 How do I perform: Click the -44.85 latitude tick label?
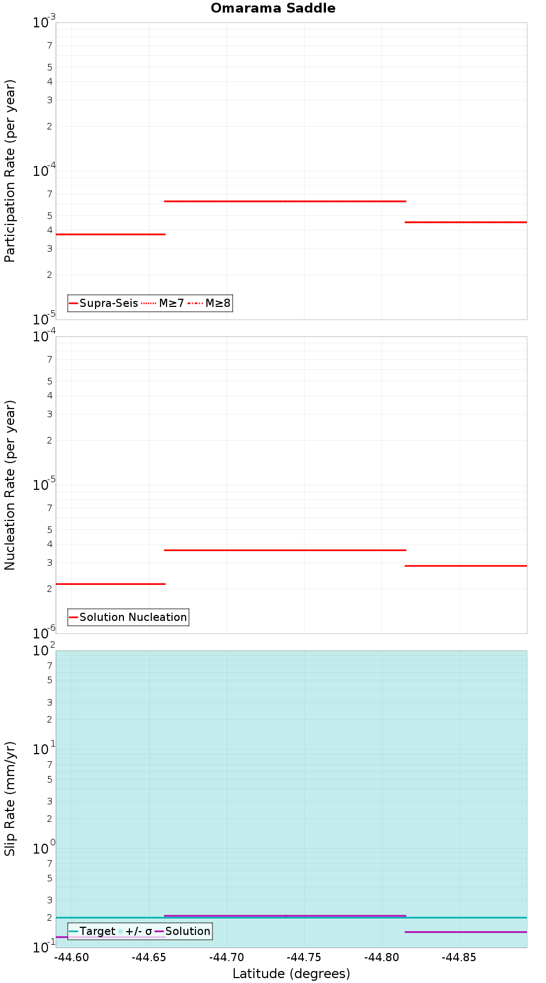(x=459, y=957)
